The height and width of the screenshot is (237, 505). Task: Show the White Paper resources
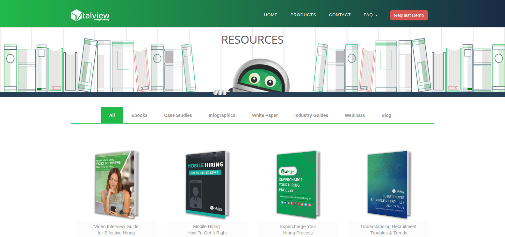pos(265,115)
